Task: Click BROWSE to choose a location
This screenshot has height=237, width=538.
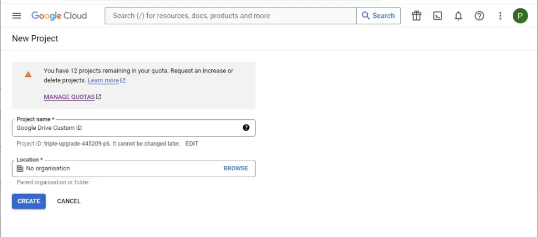Action: click(236, 168)
